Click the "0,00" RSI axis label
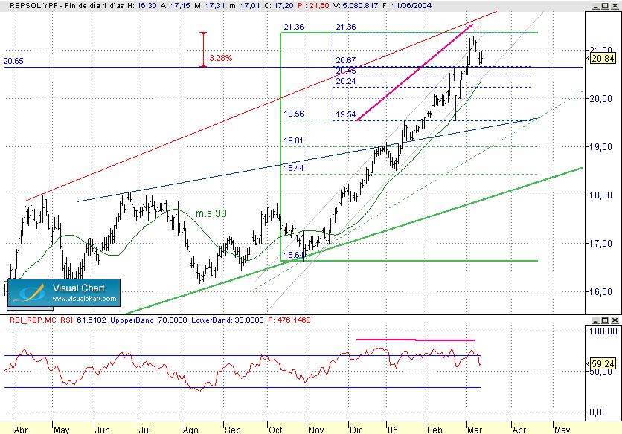This screenshot has width=622, height=434. (x=598, y=412)
